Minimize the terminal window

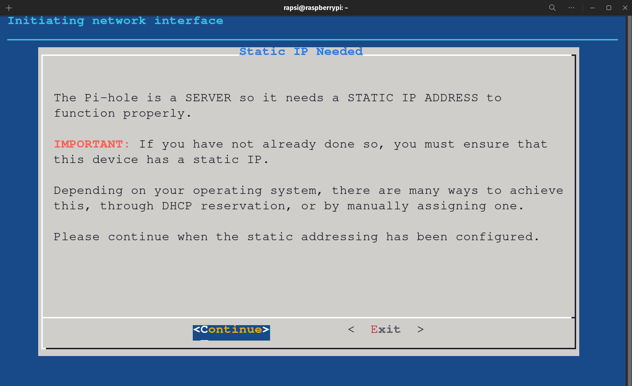click(x=592, y=8)
